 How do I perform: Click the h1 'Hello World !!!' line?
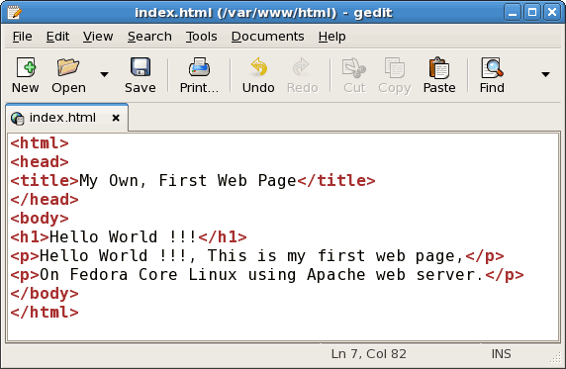click(x=129, y=237)
